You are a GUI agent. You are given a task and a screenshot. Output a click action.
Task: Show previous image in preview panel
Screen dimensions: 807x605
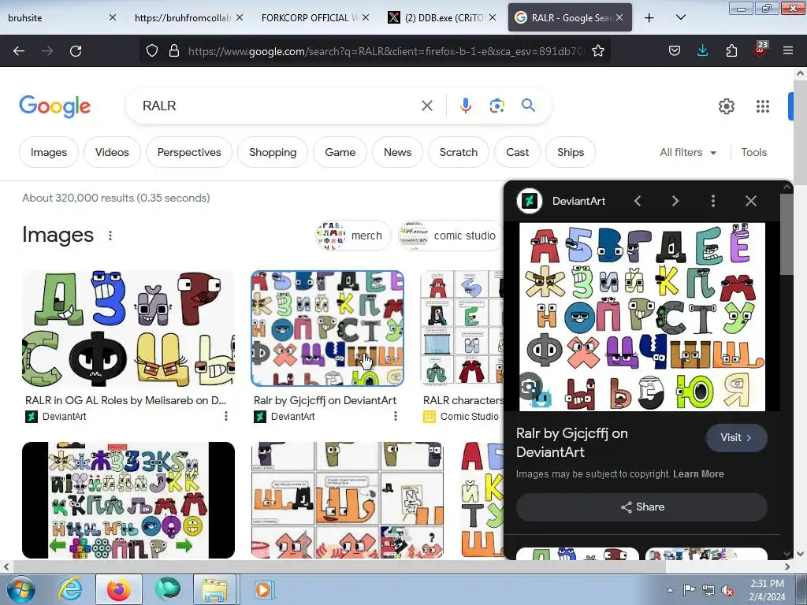[637, 201]
